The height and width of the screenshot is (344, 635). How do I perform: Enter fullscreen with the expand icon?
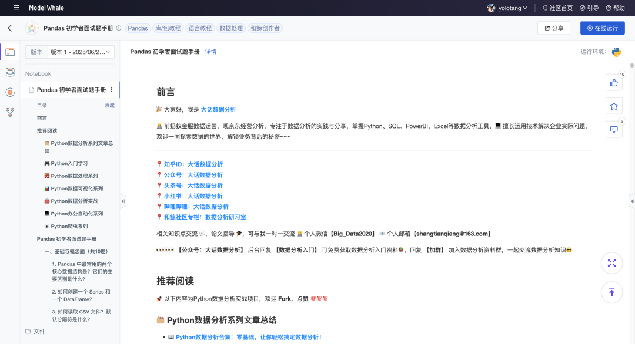coord(612,263)
